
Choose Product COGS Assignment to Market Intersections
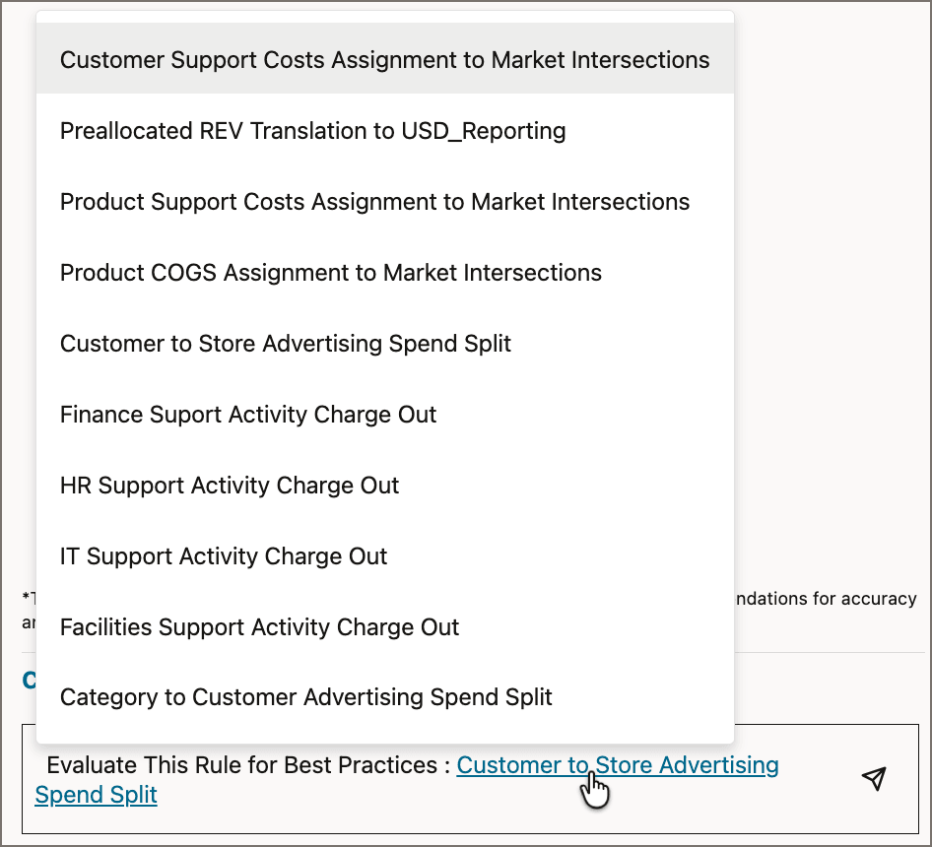tap(330, 273)
